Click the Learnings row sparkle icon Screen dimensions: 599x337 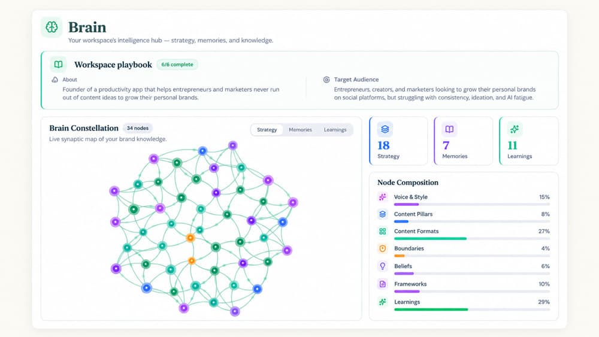tap(382, 302)
